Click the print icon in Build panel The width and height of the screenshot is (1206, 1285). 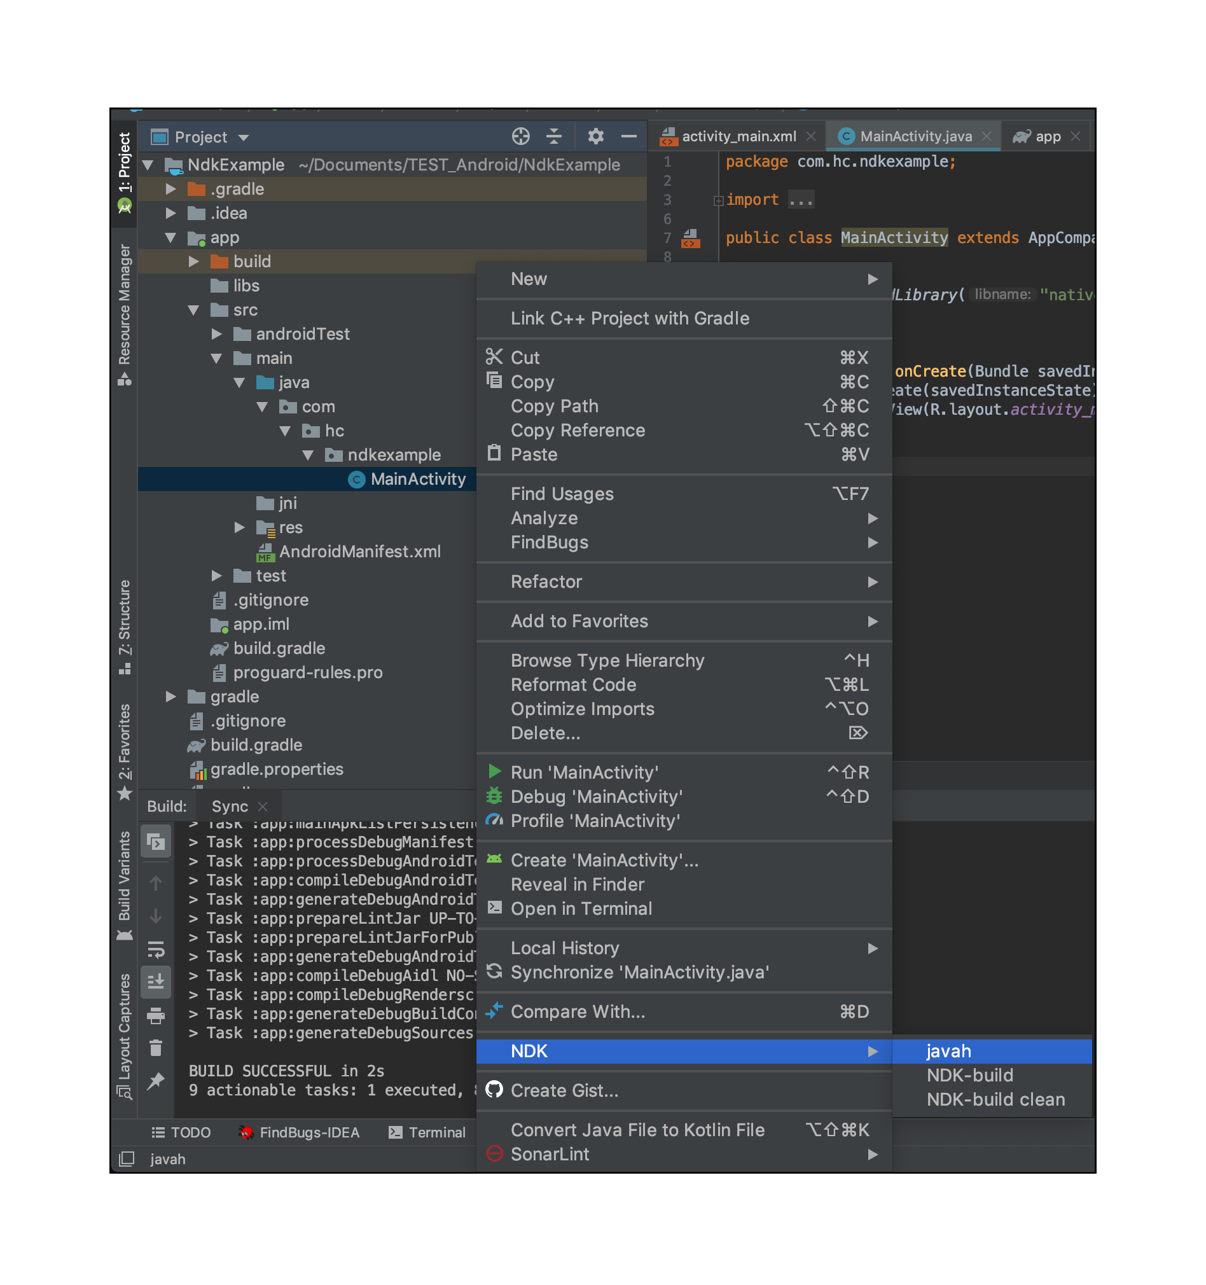click(156, 1015)
